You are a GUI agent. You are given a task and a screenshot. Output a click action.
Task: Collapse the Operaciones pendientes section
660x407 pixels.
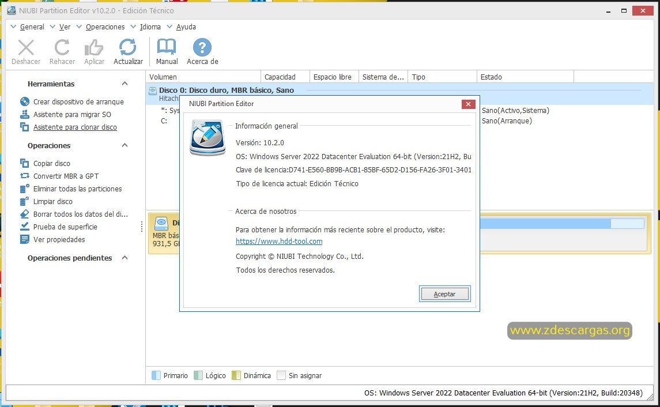point(125,258)
